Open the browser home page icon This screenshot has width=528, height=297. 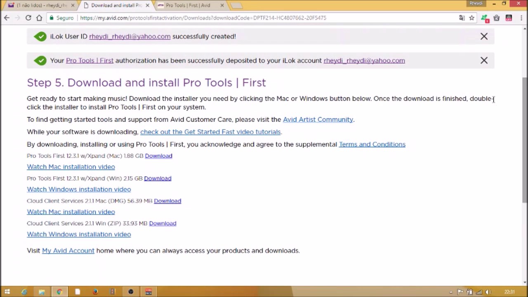pyautogui.click(x=39, y=18)
